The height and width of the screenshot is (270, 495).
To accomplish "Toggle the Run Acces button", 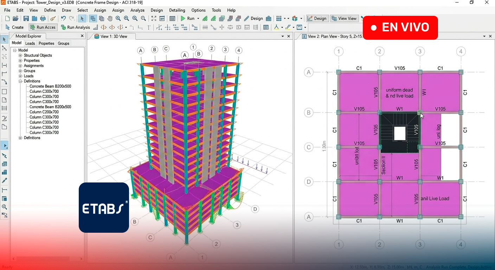I will coord(43,27).
